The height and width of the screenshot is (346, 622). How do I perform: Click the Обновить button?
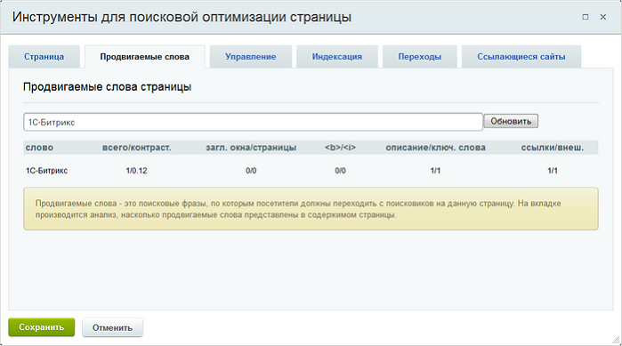511,121
